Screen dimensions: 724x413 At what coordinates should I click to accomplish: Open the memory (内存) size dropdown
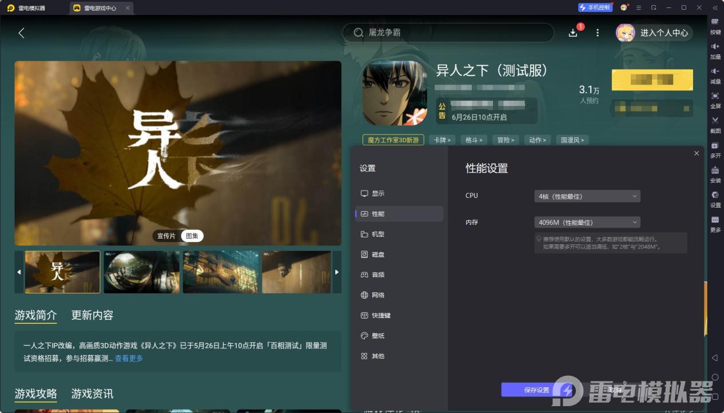587,222
